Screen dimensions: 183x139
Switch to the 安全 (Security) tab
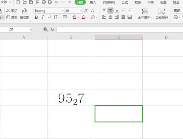[x=176, y=2]
